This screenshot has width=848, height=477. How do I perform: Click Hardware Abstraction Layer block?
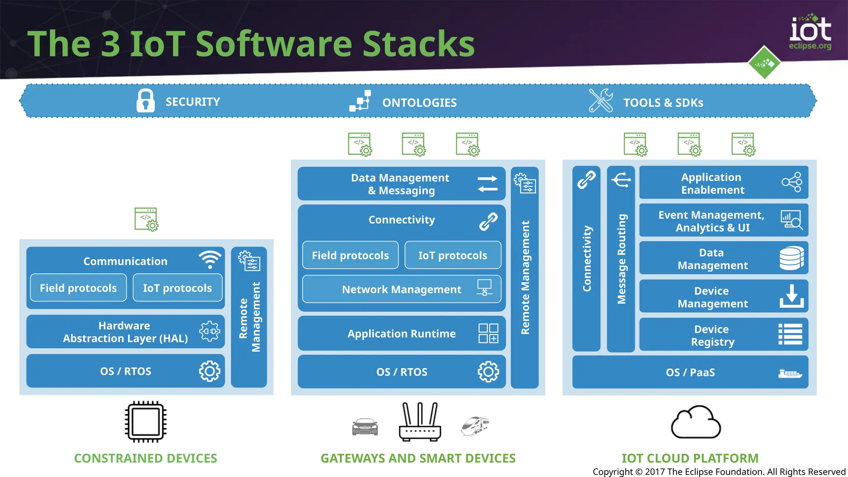pyautogui.click(x=125, y=332)
